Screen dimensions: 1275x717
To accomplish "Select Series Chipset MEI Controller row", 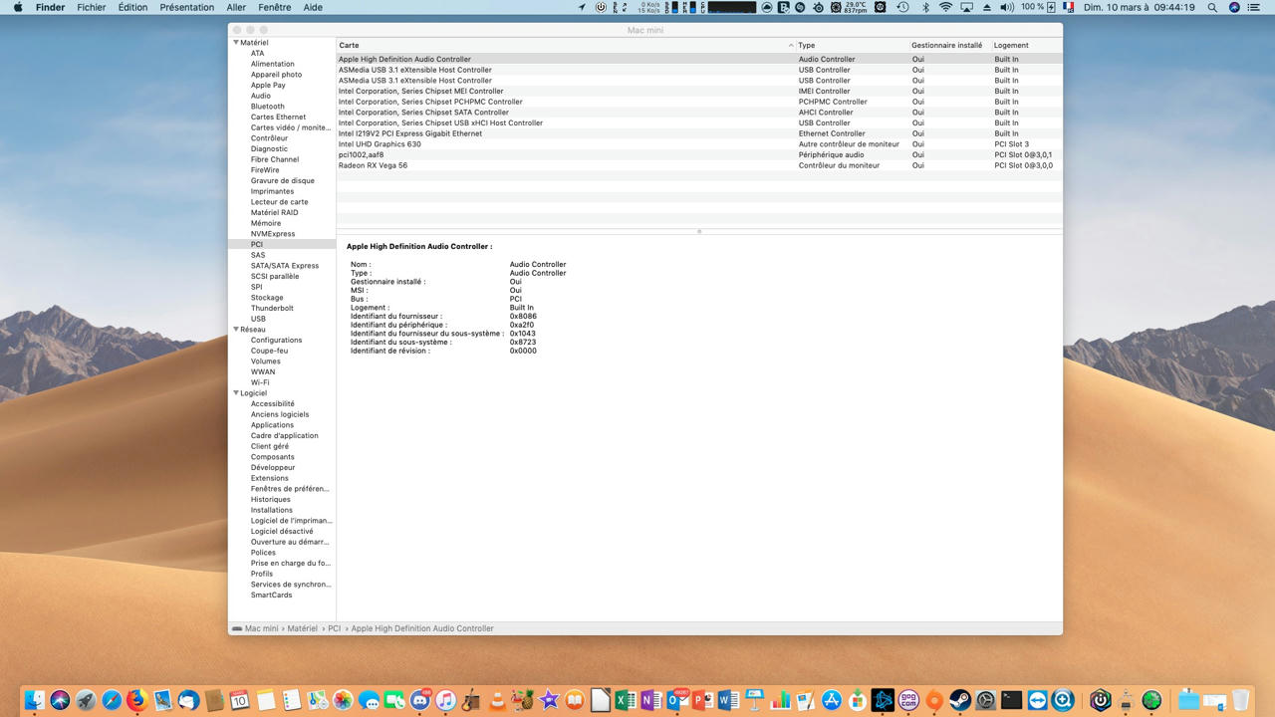I will (x=699, y=91).
